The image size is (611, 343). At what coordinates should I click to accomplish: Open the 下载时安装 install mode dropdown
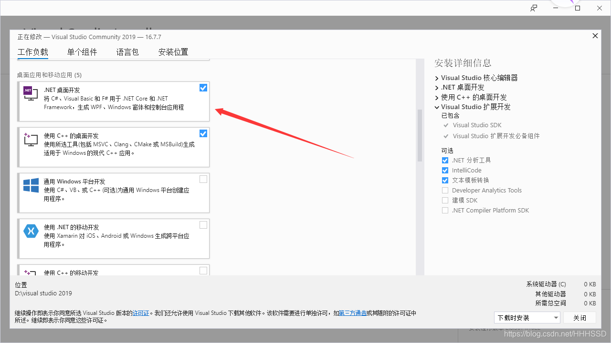[x=527, y=318]
